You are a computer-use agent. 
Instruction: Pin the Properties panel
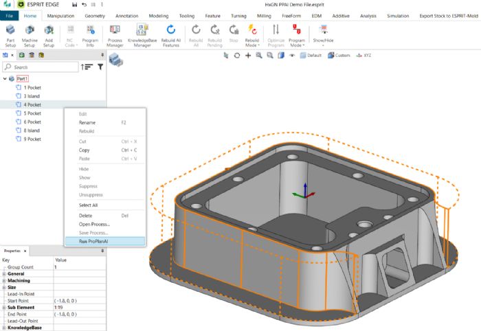click(x=102, y=251)
